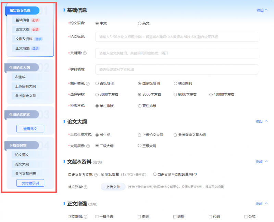Click the blue arrow icon before 基础信息

(x=64, y=10)
